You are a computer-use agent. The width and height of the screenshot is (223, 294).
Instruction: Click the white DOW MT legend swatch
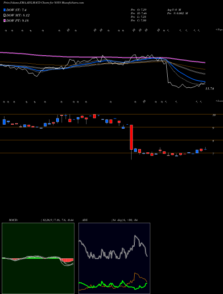point(5,16)
